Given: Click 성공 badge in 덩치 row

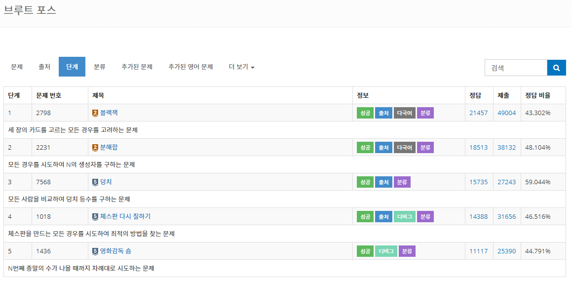Looking at the screenshot, I should (365, 182).
